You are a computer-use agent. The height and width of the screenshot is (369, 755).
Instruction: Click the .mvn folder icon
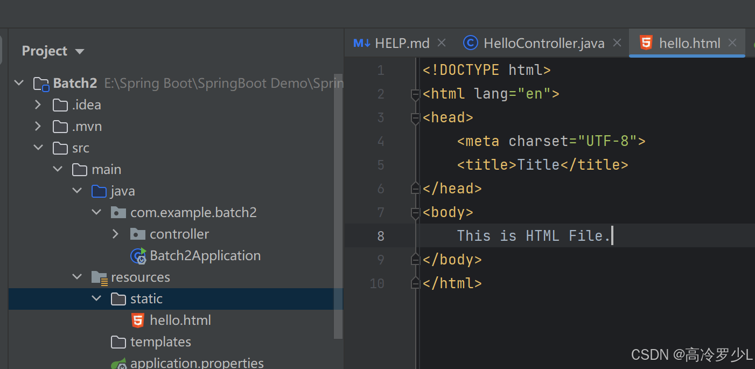click(x=60, y=126)
